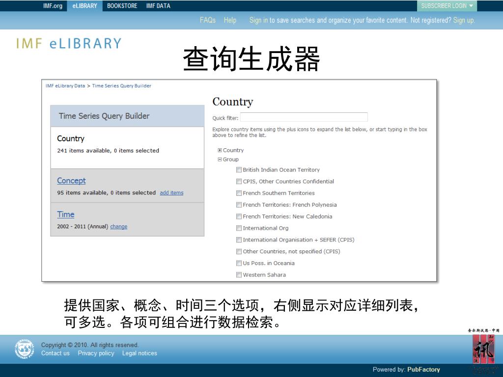
Task: Click Time Series Query Builder breadcrumb
Action: pos(122,86)
